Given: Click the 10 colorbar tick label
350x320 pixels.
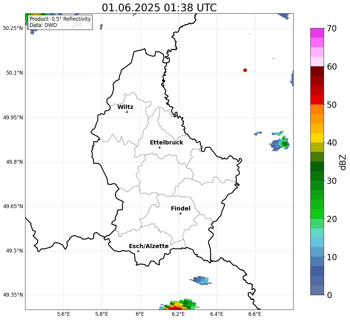Looking at the screenshot, I should click(x=332, y=257).
